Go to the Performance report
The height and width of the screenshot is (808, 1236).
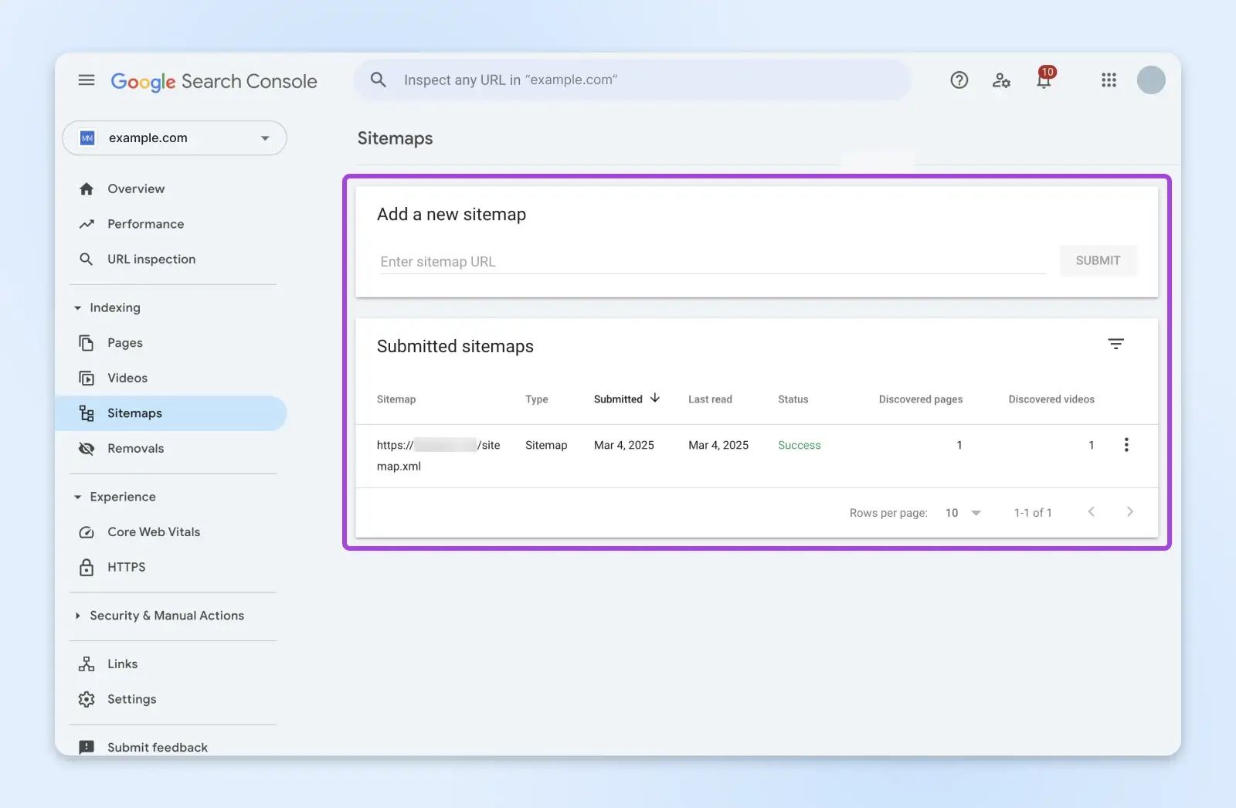145,224
